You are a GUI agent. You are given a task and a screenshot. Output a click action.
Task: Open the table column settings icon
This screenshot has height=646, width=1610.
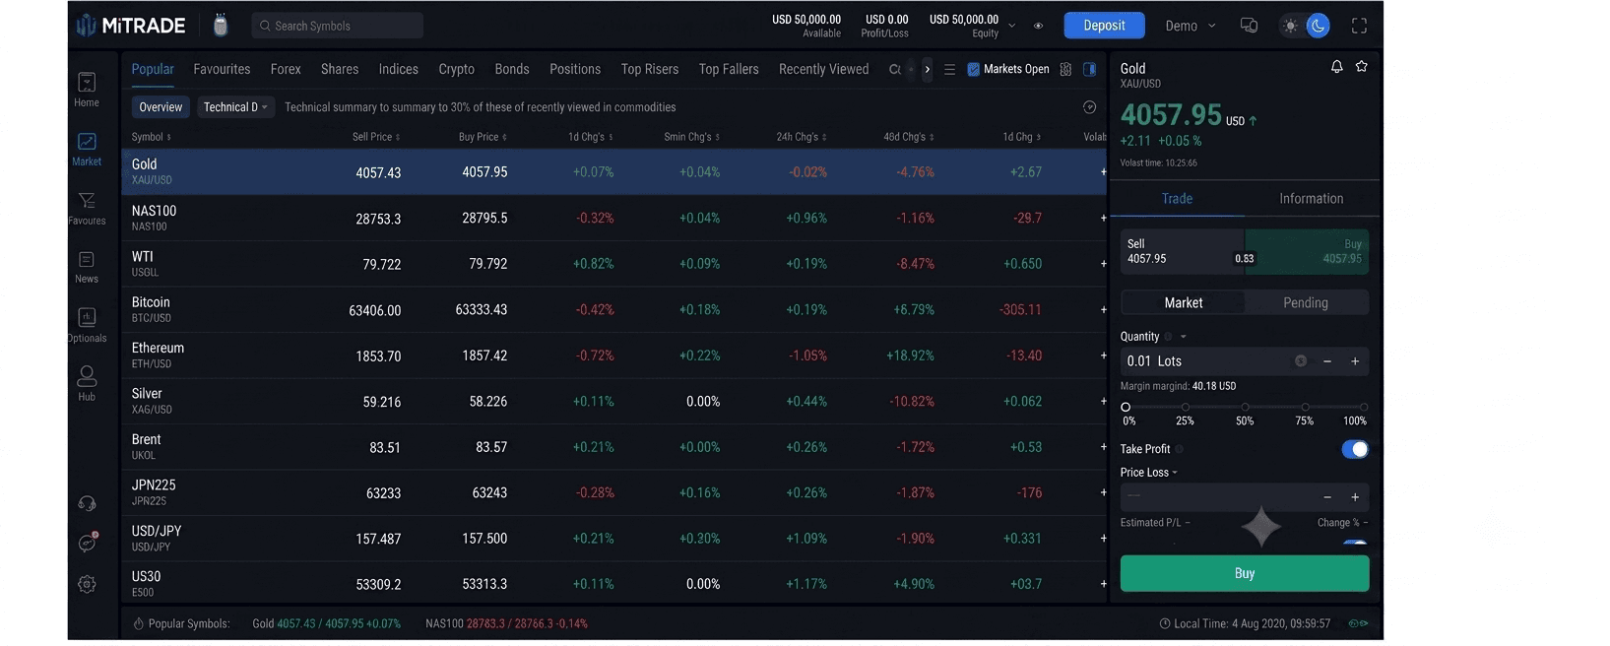[1065, 69]
